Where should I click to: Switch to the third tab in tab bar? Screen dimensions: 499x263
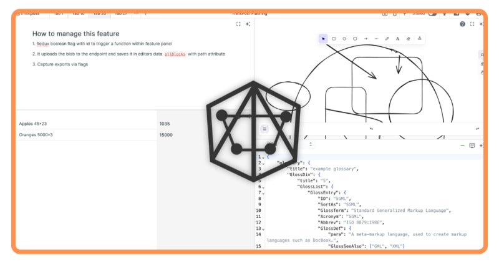[x=99, y=13]
